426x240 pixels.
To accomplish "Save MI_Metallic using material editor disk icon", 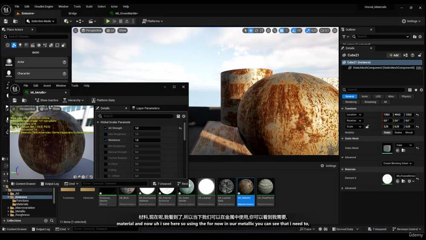I will click(14, 100).
